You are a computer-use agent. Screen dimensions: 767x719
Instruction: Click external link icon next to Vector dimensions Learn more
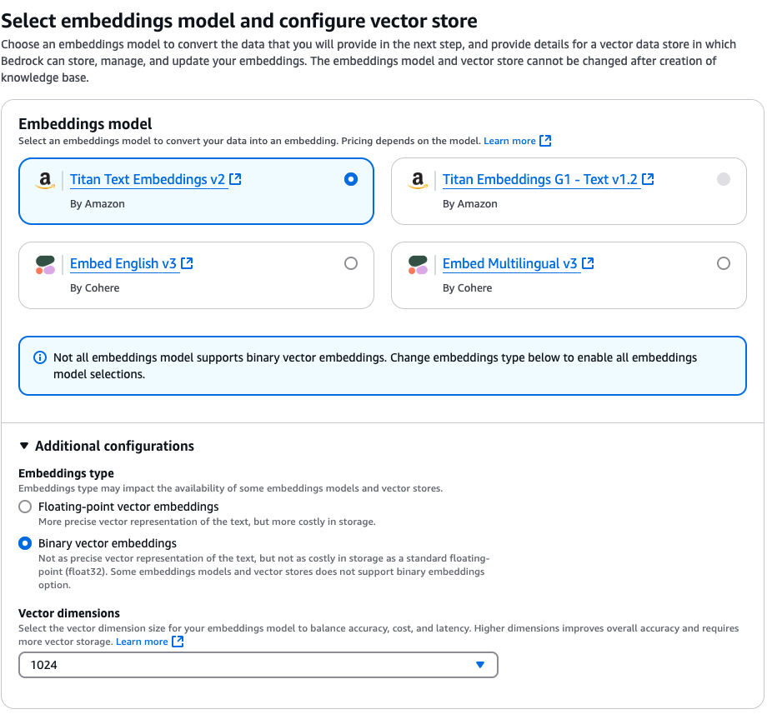click(x=178, y=642)
